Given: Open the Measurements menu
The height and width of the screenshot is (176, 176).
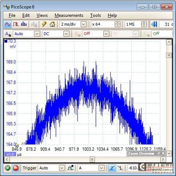Looking at the screenshot, I should [69, 15].
